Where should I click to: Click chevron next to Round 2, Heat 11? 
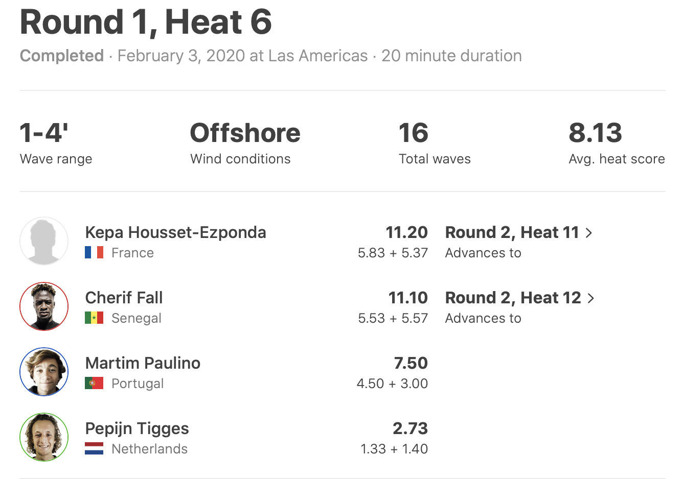click(x=589, y=233)
